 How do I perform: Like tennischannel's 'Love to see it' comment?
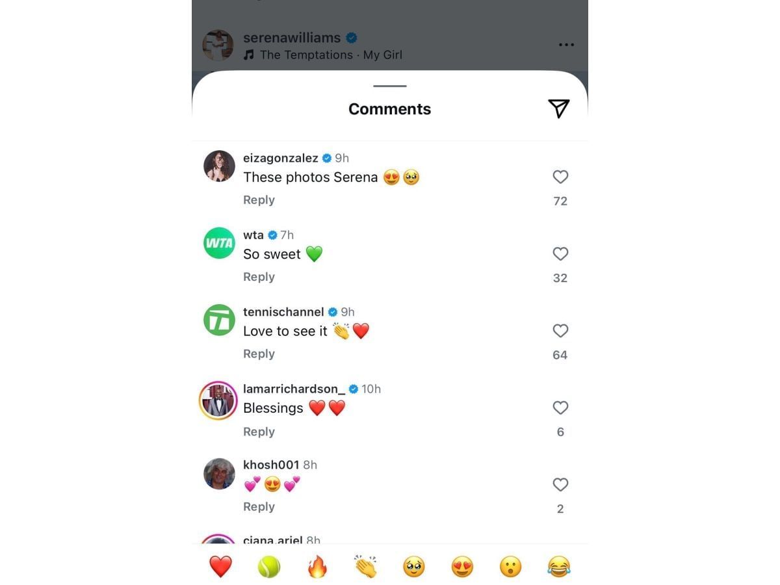(x=560, y=331)
